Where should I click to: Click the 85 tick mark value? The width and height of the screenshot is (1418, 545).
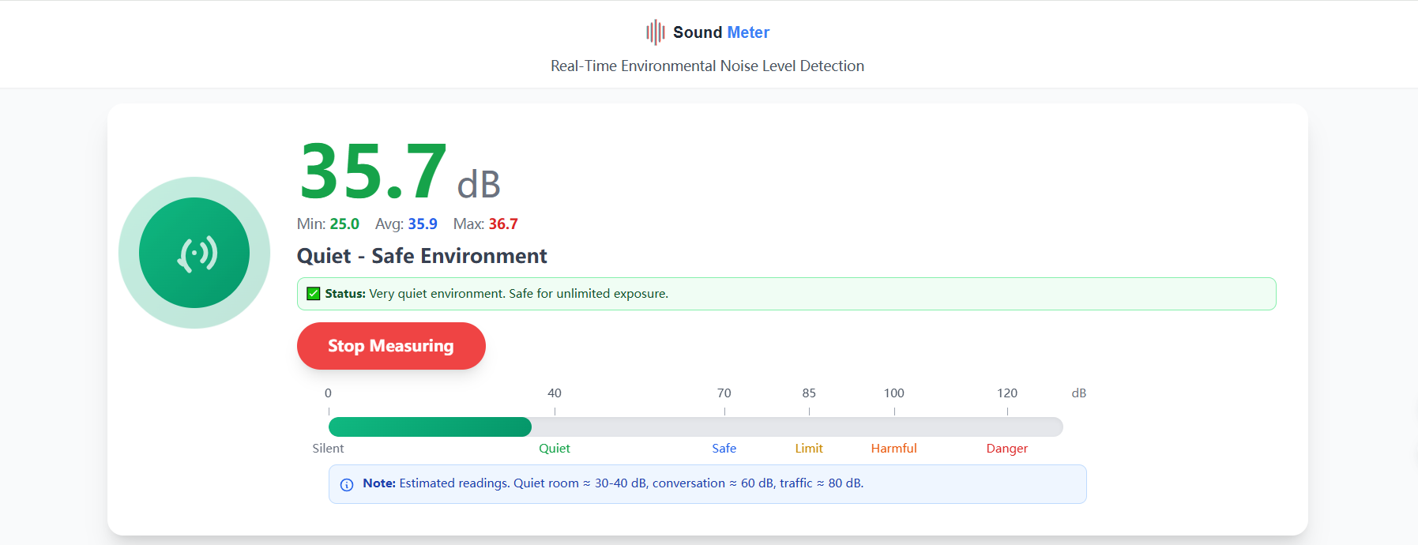(x=809, y=393)
